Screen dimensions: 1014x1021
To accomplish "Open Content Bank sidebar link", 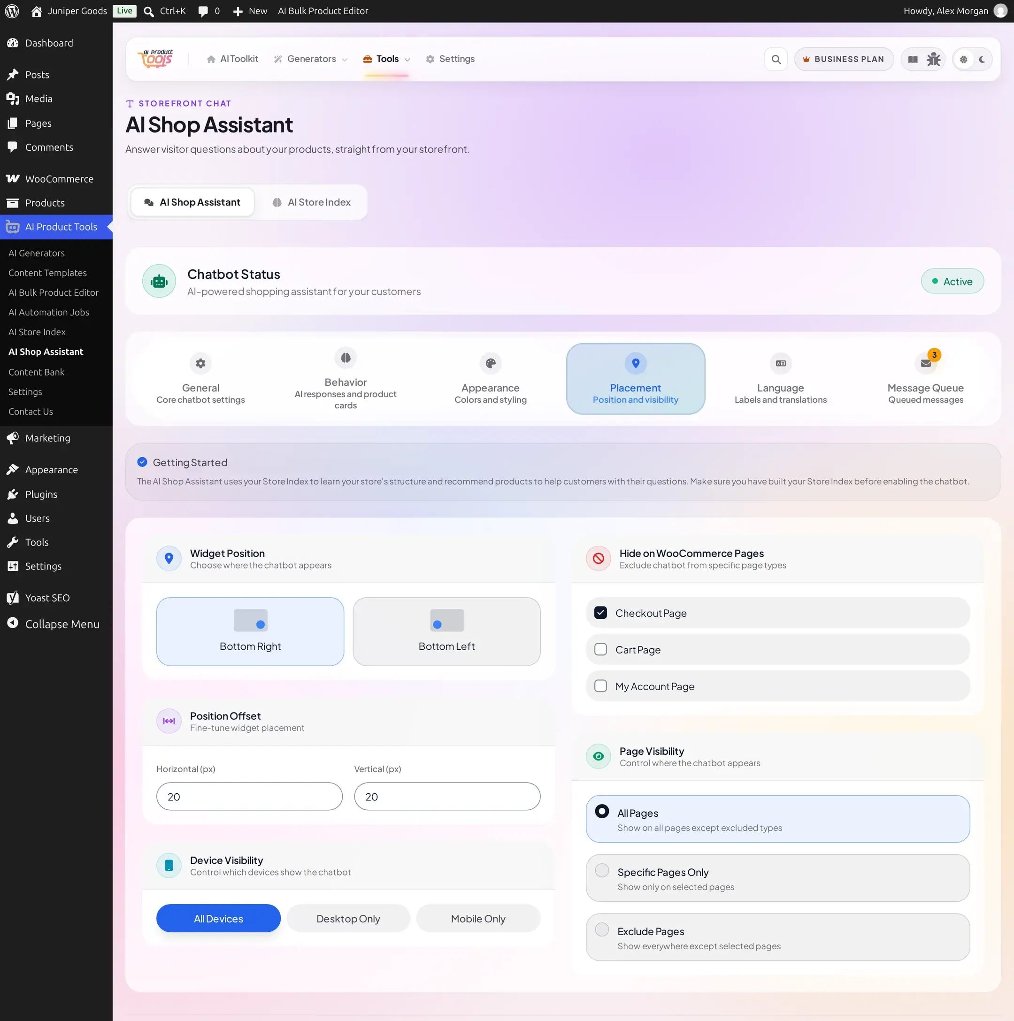I will tap(37, 372).
